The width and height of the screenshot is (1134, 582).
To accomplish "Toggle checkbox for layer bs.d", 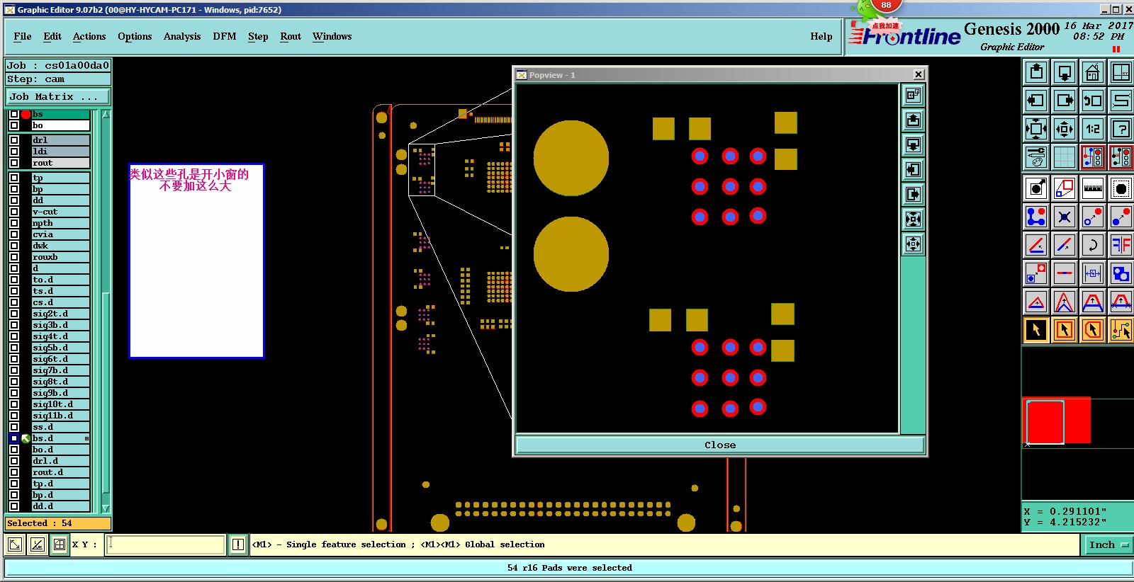I will [x=14, y=438].
